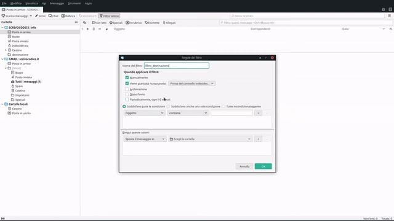Screen dimensions: 394x221
Task: Open the Aiuto menu
Action: click(x=88, y=4)
